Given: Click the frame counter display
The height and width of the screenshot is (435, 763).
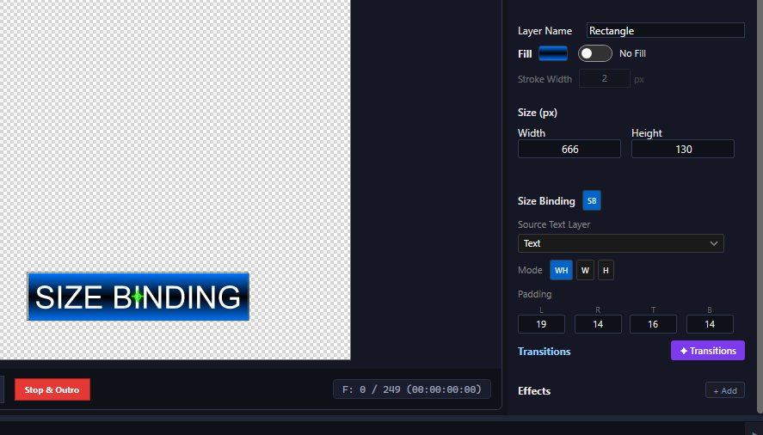Looking at the screenshot, I should pyautogui.click(x=411, y=389).
